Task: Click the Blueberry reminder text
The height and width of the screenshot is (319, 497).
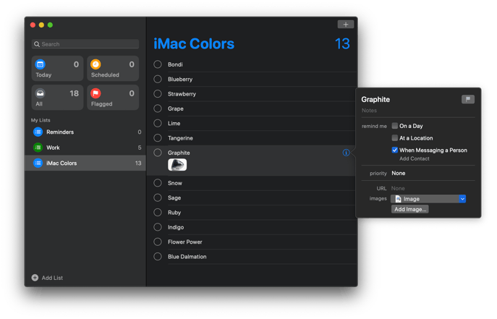Action: pos(180,79)
